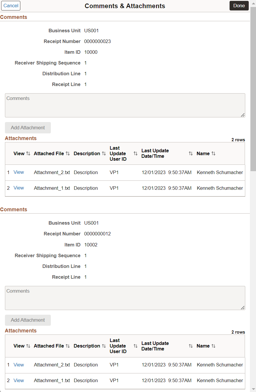Click the vertical scrollbar thumb

point(253,89)
